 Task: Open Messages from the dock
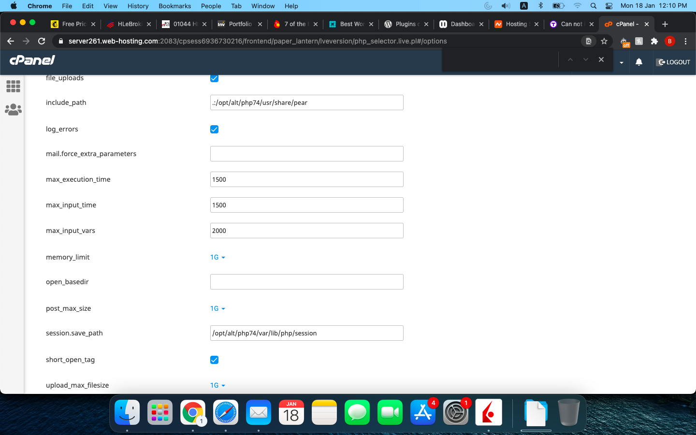pos(357,412)
